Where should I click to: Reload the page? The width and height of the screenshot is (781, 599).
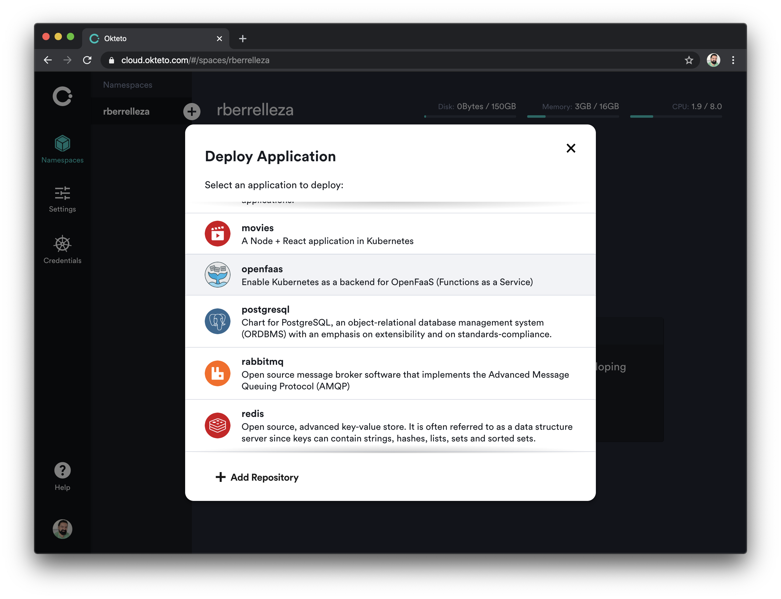coord(87,60)
